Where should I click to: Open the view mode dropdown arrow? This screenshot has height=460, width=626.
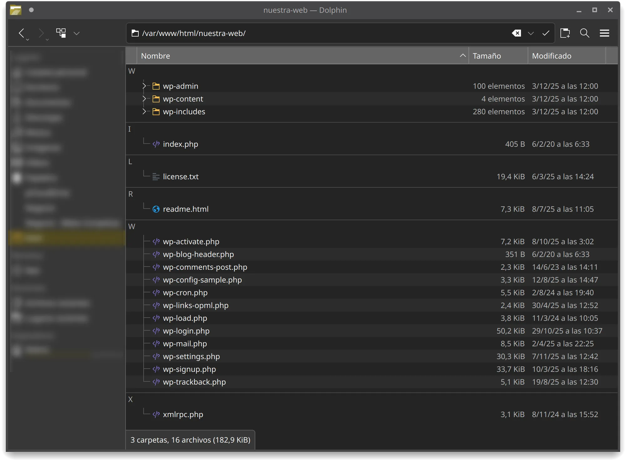click(77, 33)
